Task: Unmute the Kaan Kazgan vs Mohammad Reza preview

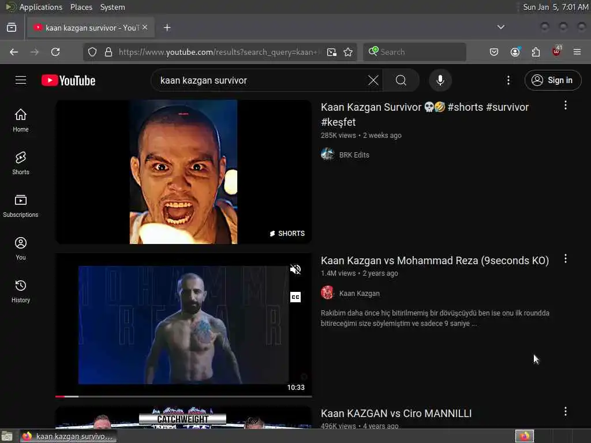Action: coord(295,269)
